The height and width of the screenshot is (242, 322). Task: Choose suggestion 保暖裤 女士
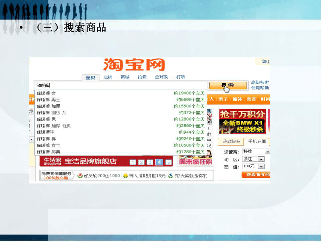[121, 146]
